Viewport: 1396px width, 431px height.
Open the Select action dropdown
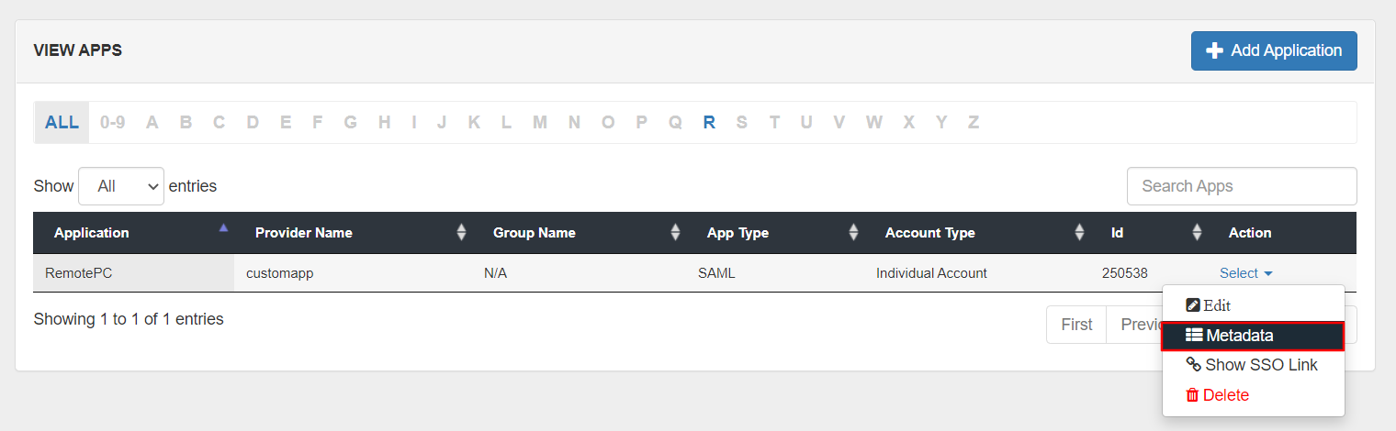pyautogui.click(x=1245, y=273)
